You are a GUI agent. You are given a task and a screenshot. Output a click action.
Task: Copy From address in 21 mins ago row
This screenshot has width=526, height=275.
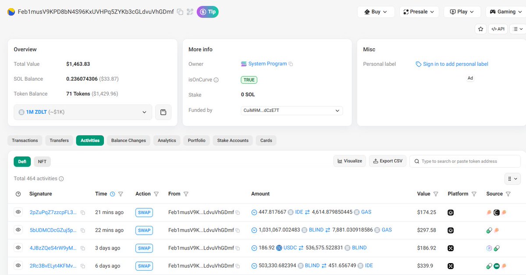(238, 213)
